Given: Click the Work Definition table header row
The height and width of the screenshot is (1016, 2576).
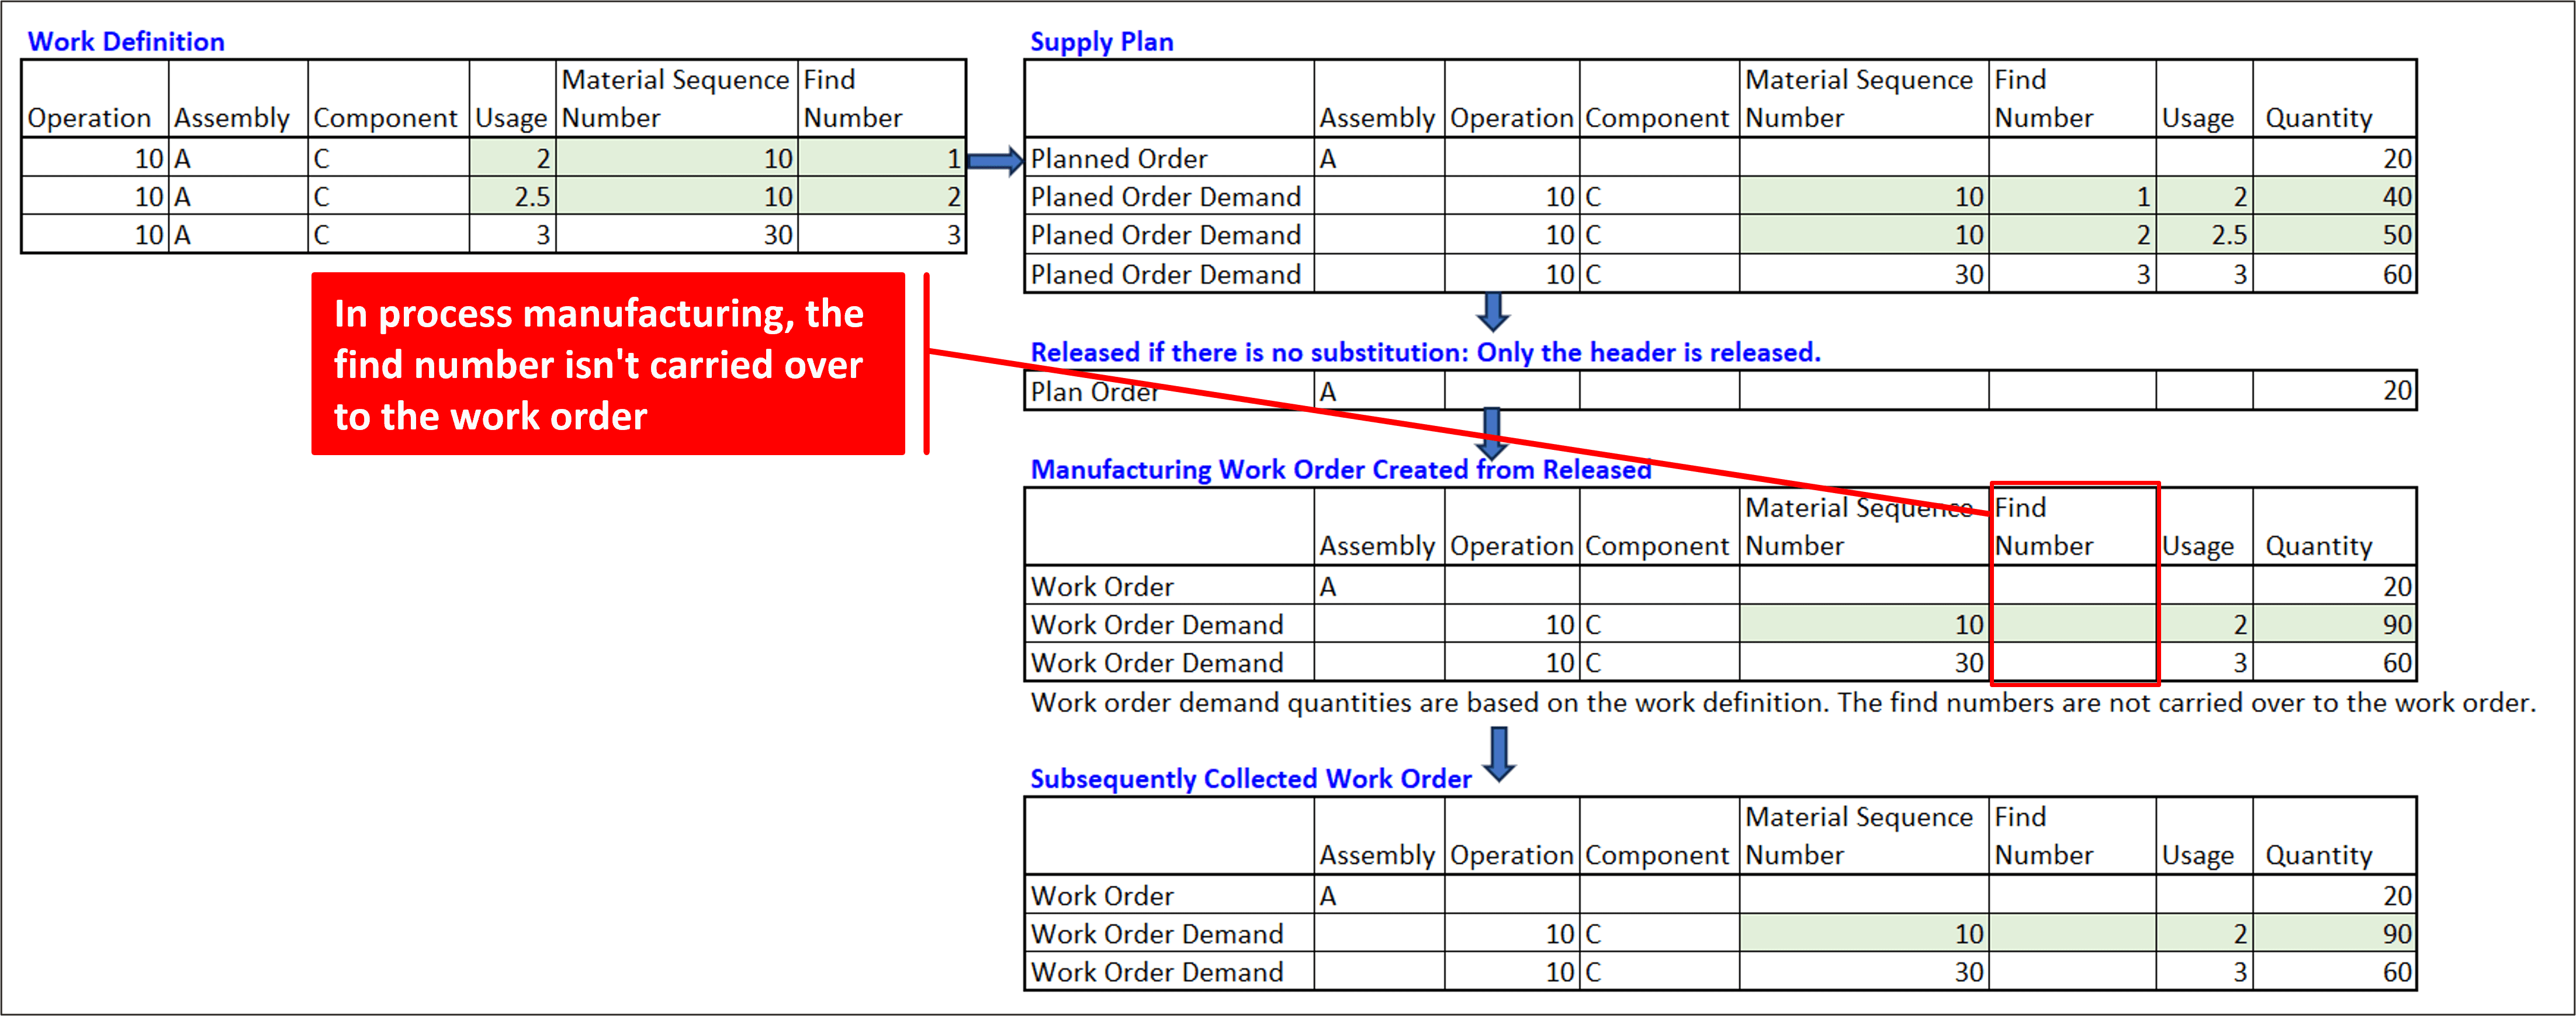Looking at the screenshot, I should tap(490, 98).
